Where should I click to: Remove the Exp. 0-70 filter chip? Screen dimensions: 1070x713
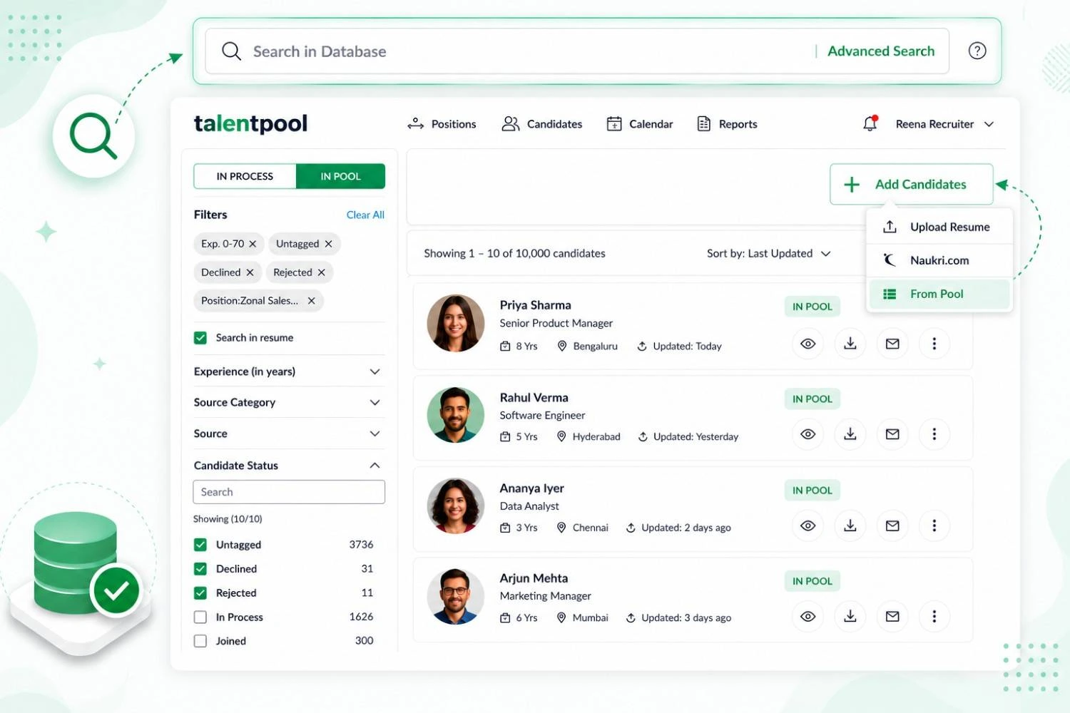pyautogui.click(x=253, y=244)
